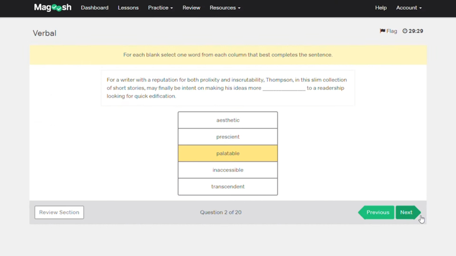Choose the answer 'inaccessible'
Viewport: 456px width, 256px height.
pyautogui.click(x=227, y=170)
